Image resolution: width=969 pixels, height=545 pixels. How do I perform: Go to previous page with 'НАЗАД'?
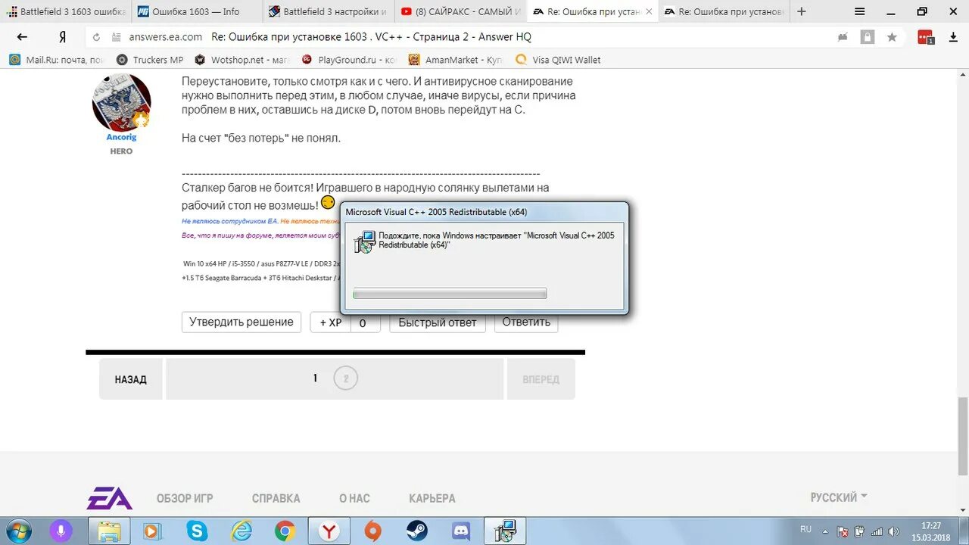point(131,379)
